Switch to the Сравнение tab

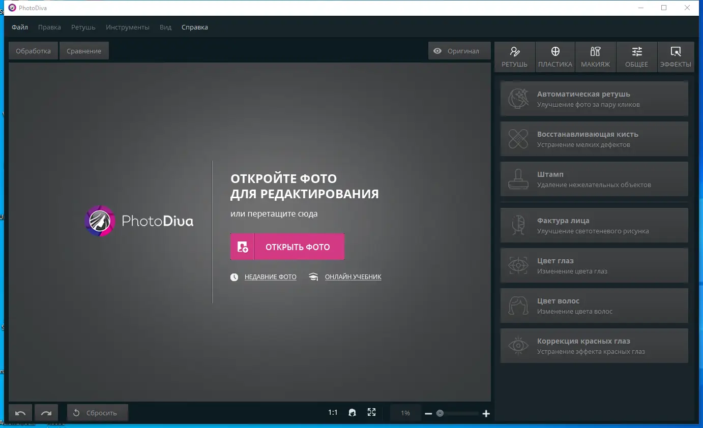pyautogui.click(x=84, y=50)
